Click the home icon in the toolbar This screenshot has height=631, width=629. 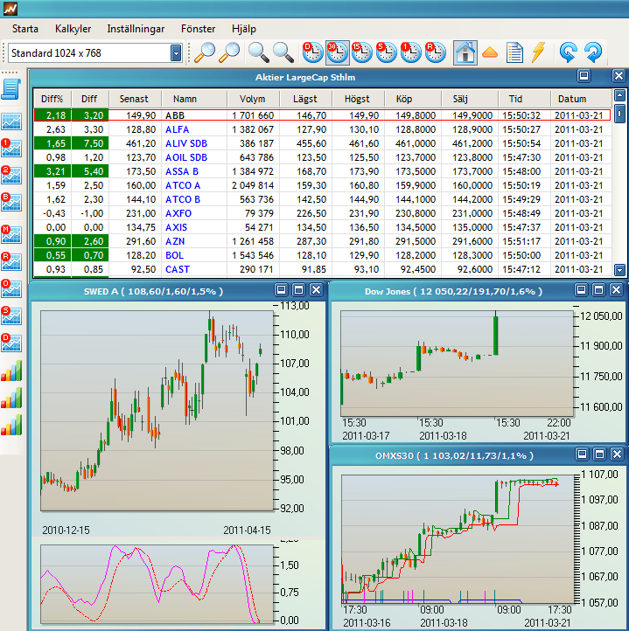465,52
